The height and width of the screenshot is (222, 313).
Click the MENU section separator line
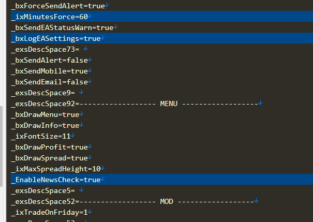click(137, 103)
